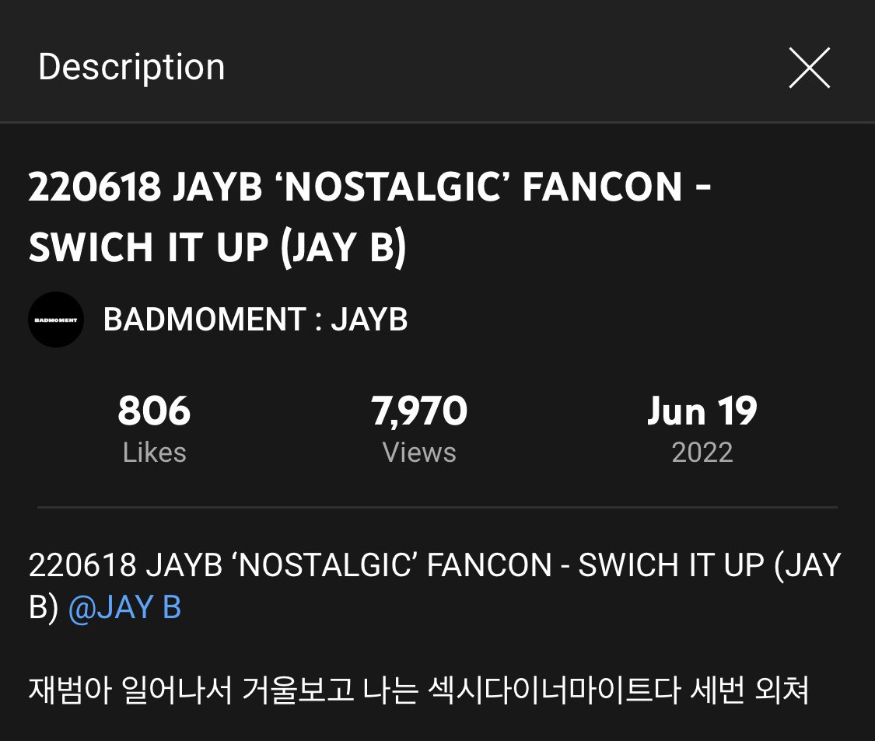This screenshot has width=875, height=741.
Task: Click '220618' starting the description body text
Action: click(82, 564)
